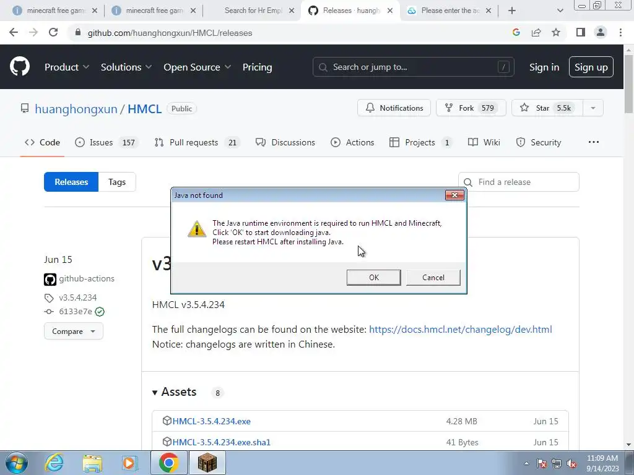Open the HMCL crafting table taskbar icon
634x475 pixels.
tap(207, 463)
